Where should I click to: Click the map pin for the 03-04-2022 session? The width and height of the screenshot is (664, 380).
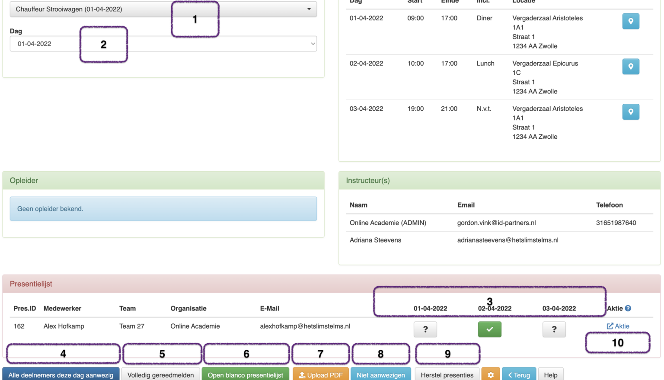[x=631, y=112]
